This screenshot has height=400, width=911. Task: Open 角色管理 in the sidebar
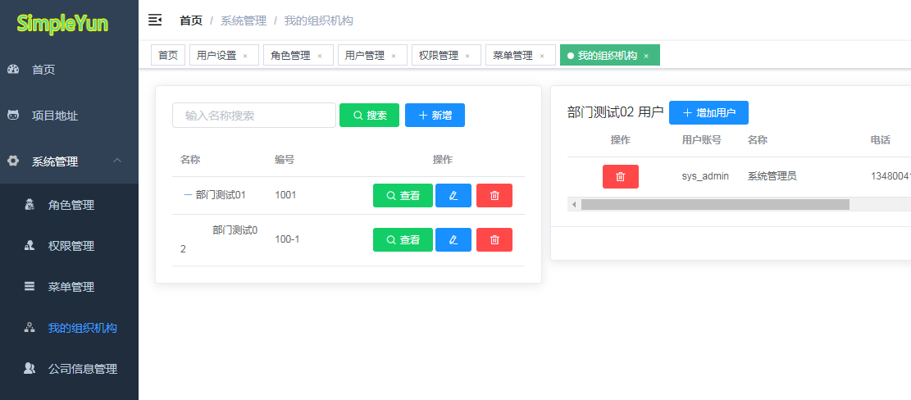(69, 205)
